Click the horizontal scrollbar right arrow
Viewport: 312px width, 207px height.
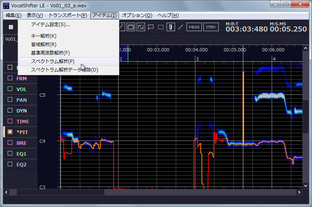click(x=299, y=192)
